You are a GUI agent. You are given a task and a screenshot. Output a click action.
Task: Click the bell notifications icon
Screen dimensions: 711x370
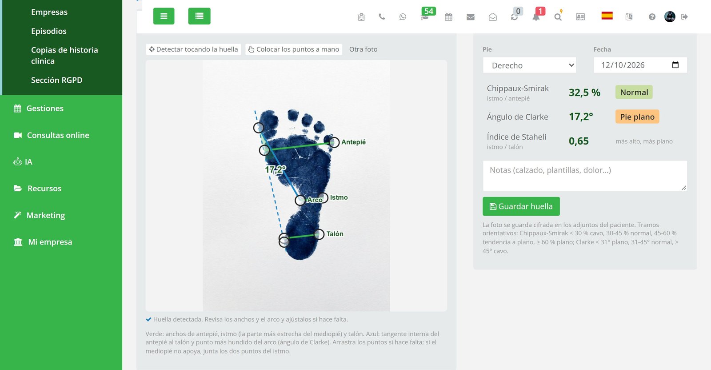pos(536,17)
